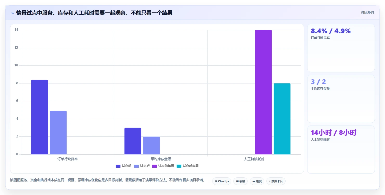Click the purple 试点前每周 bar for 人工复核耗时
The height and width of the screenshot is (195, 385).
[x=263, y=92]
